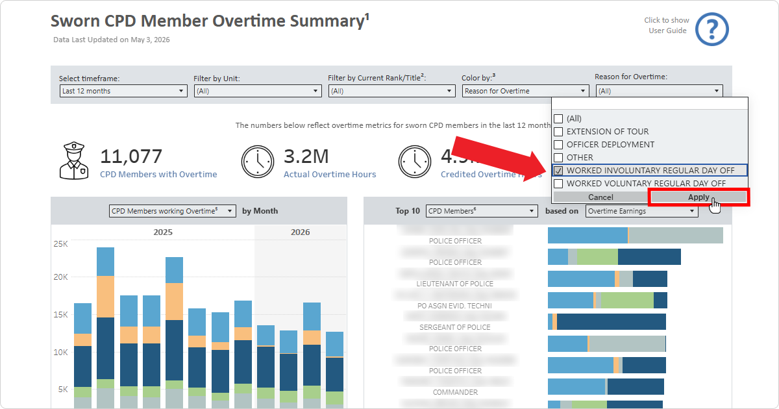Click the top-ranked POLICE OFFICER earnings bar
The width and height of the screenshot is (779, 409).
(636, 235)
